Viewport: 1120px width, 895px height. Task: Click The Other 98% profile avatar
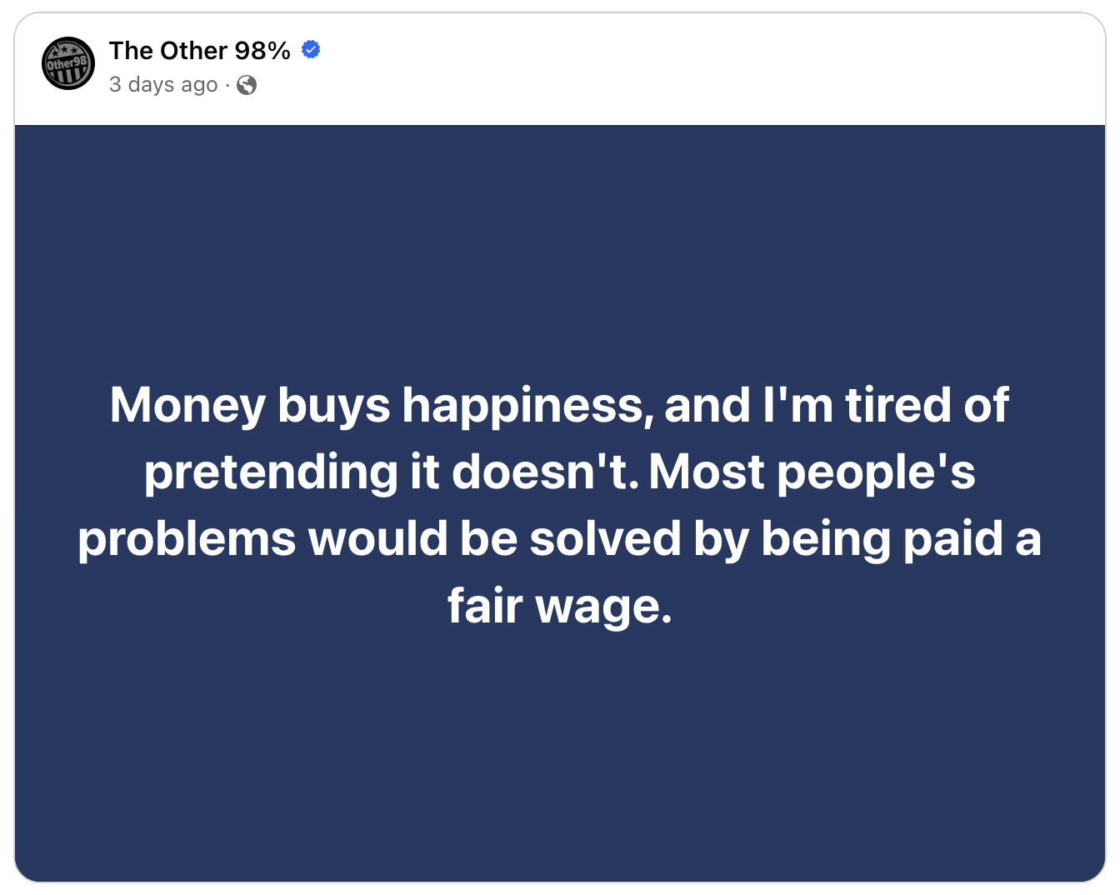(68, 63)
